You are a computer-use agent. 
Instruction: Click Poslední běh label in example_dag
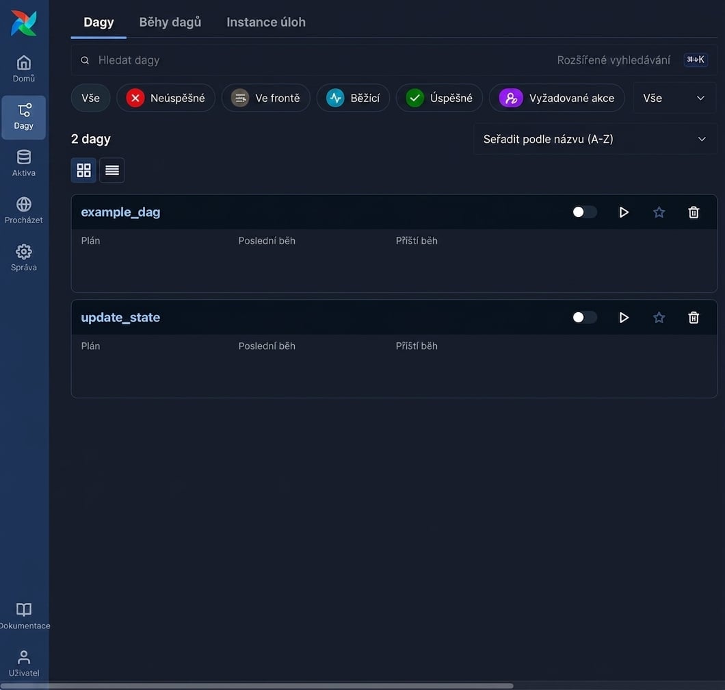267,241
